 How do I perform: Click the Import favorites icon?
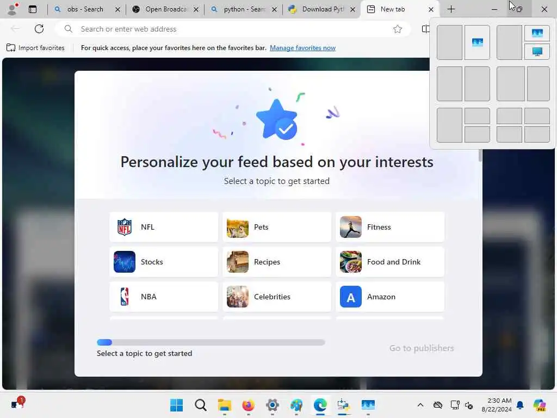tap(11, 48)
